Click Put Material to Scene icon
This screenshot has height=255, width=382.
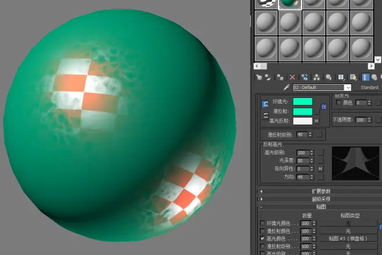tap(268, 77)
